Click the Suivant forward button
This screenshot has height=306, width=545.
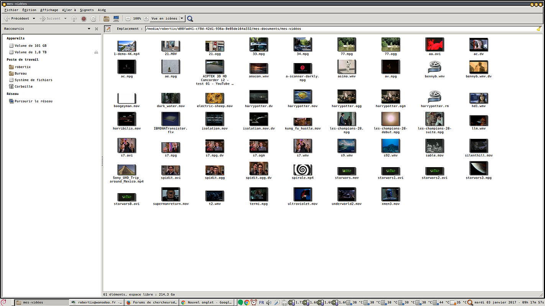[x=50, y=18]
